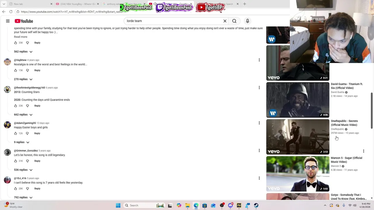Open Steam from the taskbar
This screenshot has height=210, width=374.
[256, 205]
